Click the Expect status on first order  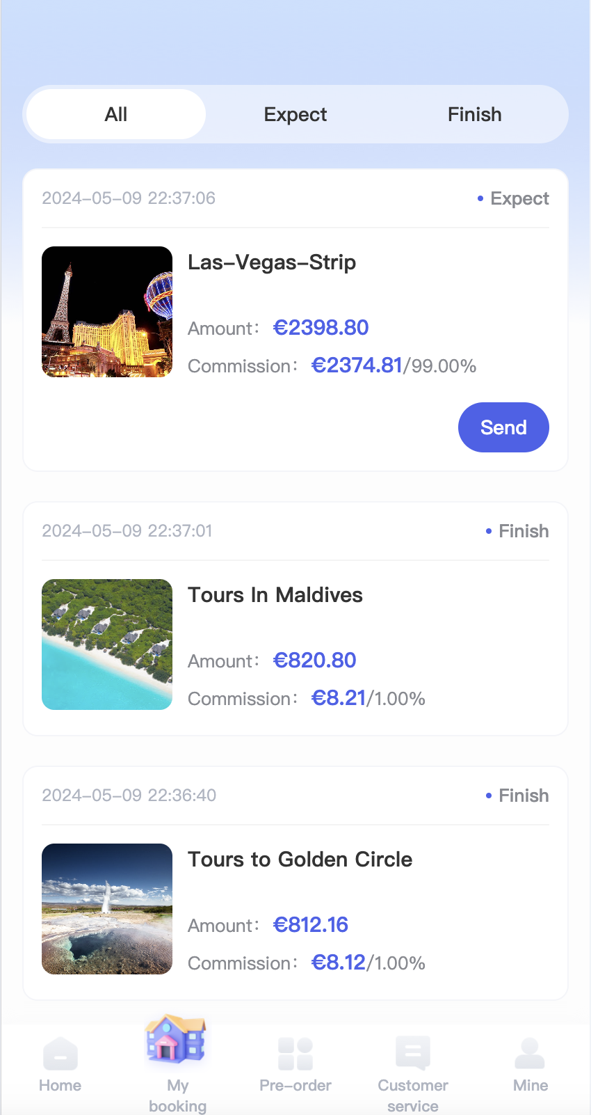(x=519, y=198)
